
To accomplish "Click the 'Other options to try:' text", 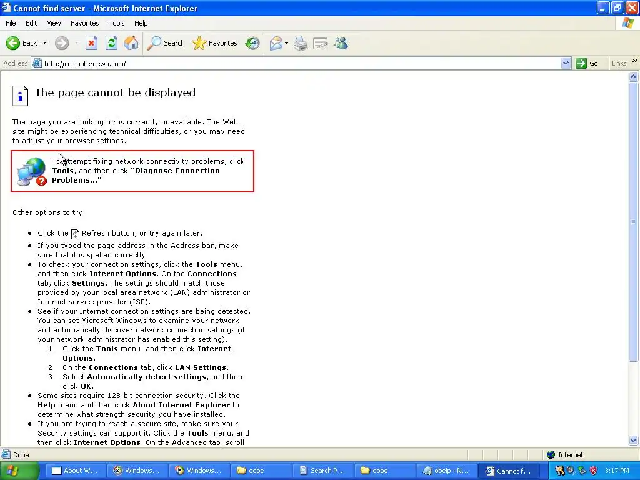I will [x=49, y=212].
